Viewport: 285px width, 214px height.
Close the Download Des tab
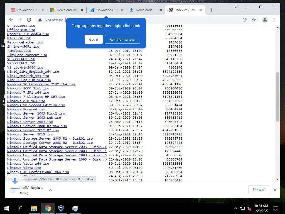pos(43,10)
